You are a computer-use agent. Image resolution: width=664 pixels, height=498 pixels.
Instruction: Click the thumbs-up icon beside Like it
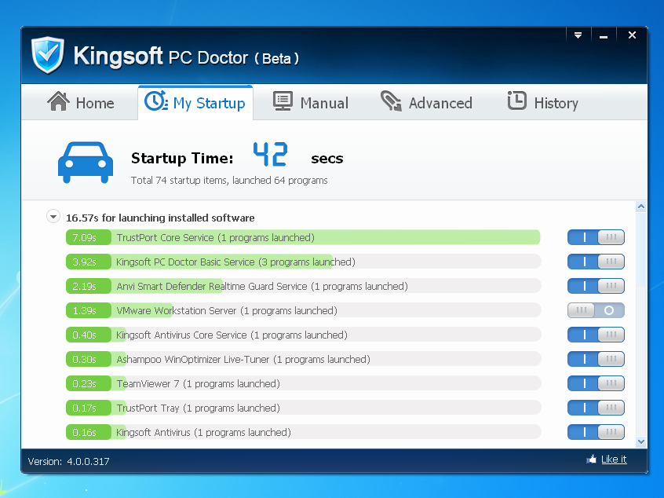coord(591,460)
